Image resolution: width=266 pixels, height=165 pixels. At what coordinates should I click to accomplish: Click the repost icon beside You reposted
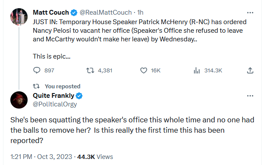(36, 86)
